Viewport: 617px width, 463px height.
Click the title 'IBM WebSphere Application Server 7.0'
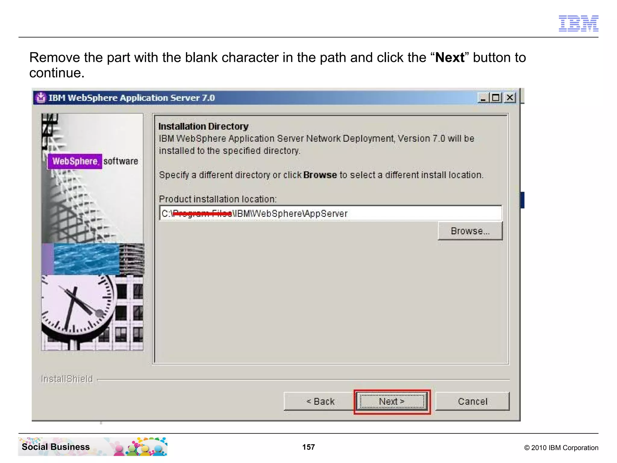point(132,98)
